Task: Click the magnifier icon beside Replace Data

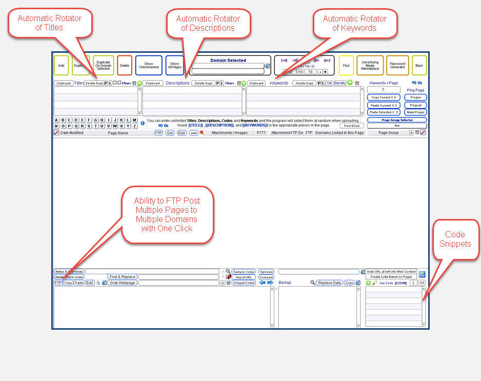Action: pyautogui.click(x=312, y=283)
